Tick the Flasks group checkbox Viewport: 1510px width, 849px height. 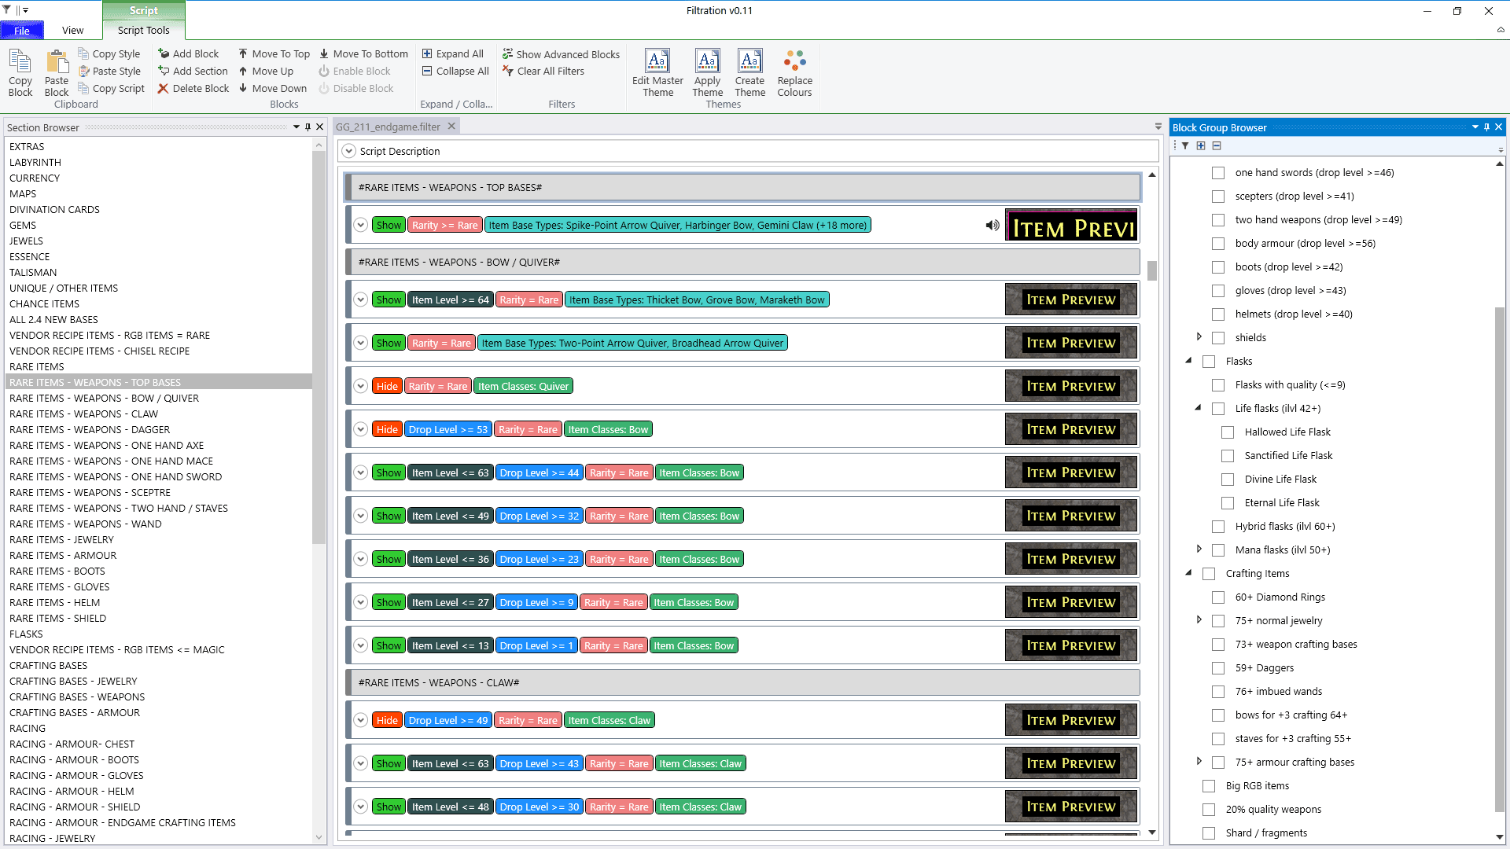(1209, 362)
